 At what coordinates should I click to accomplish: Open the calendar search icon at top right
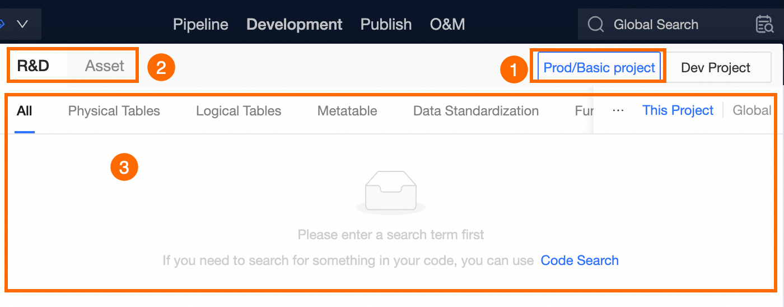(x=764, y=25)
